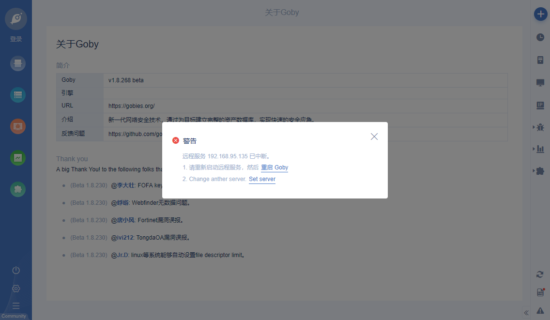The width and height of the screenshot is (550, 320).
Task: Click the vulnerability bug icon
Action: [x=540, y=127]
